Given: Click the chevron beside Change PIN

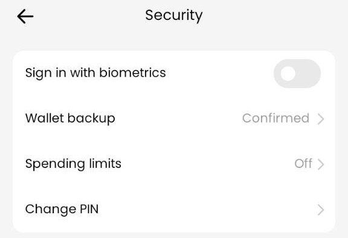Looking at the screenshot, I should pos(321,210).
